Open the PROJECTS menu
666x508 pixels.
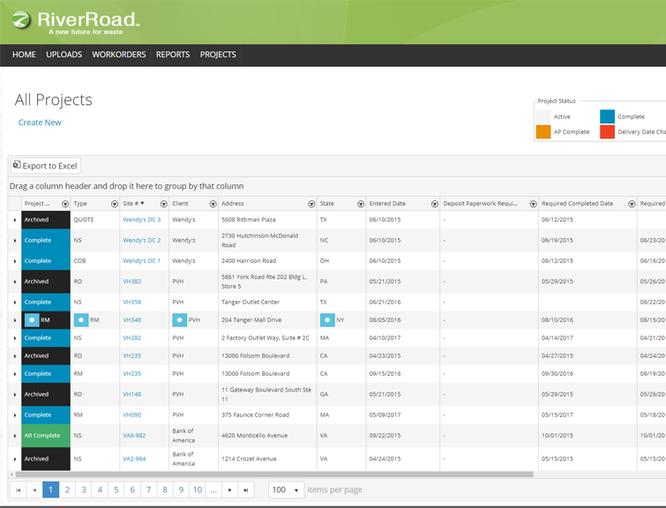[x=218, y=55]
